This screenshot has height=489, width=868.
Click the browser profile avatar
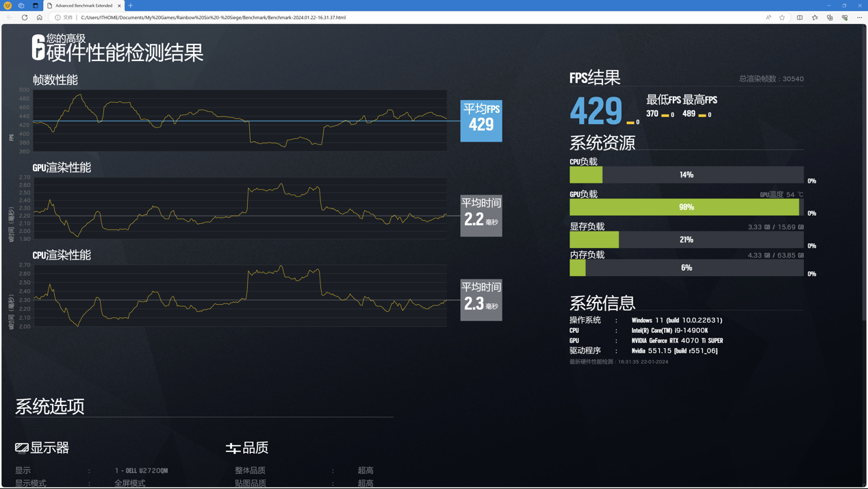(8, 5)
